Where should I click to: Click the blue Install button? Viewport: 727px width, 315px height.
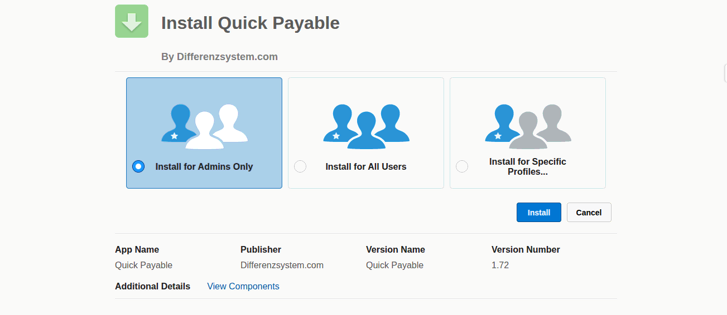point(539,213)
